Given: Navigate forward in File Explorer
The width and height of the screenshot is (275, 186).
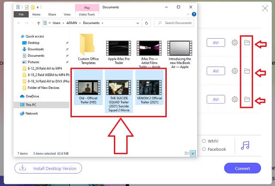Looking at the screenshot, I should (x=26, y=23).
